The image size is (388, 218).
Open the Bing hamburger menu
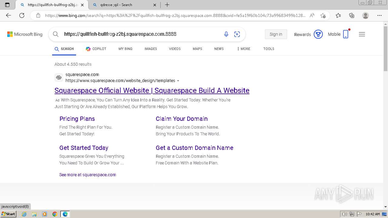click(x=362, y=34)
